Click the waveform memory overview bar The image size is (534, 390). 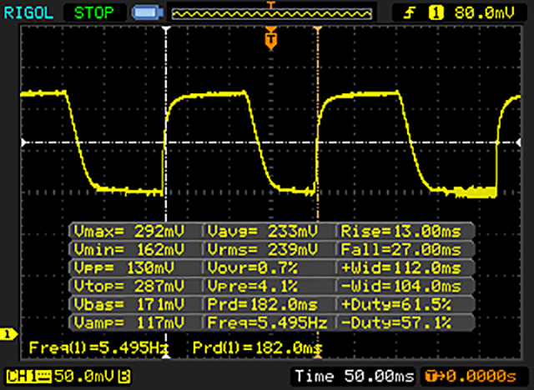(271, 13)
